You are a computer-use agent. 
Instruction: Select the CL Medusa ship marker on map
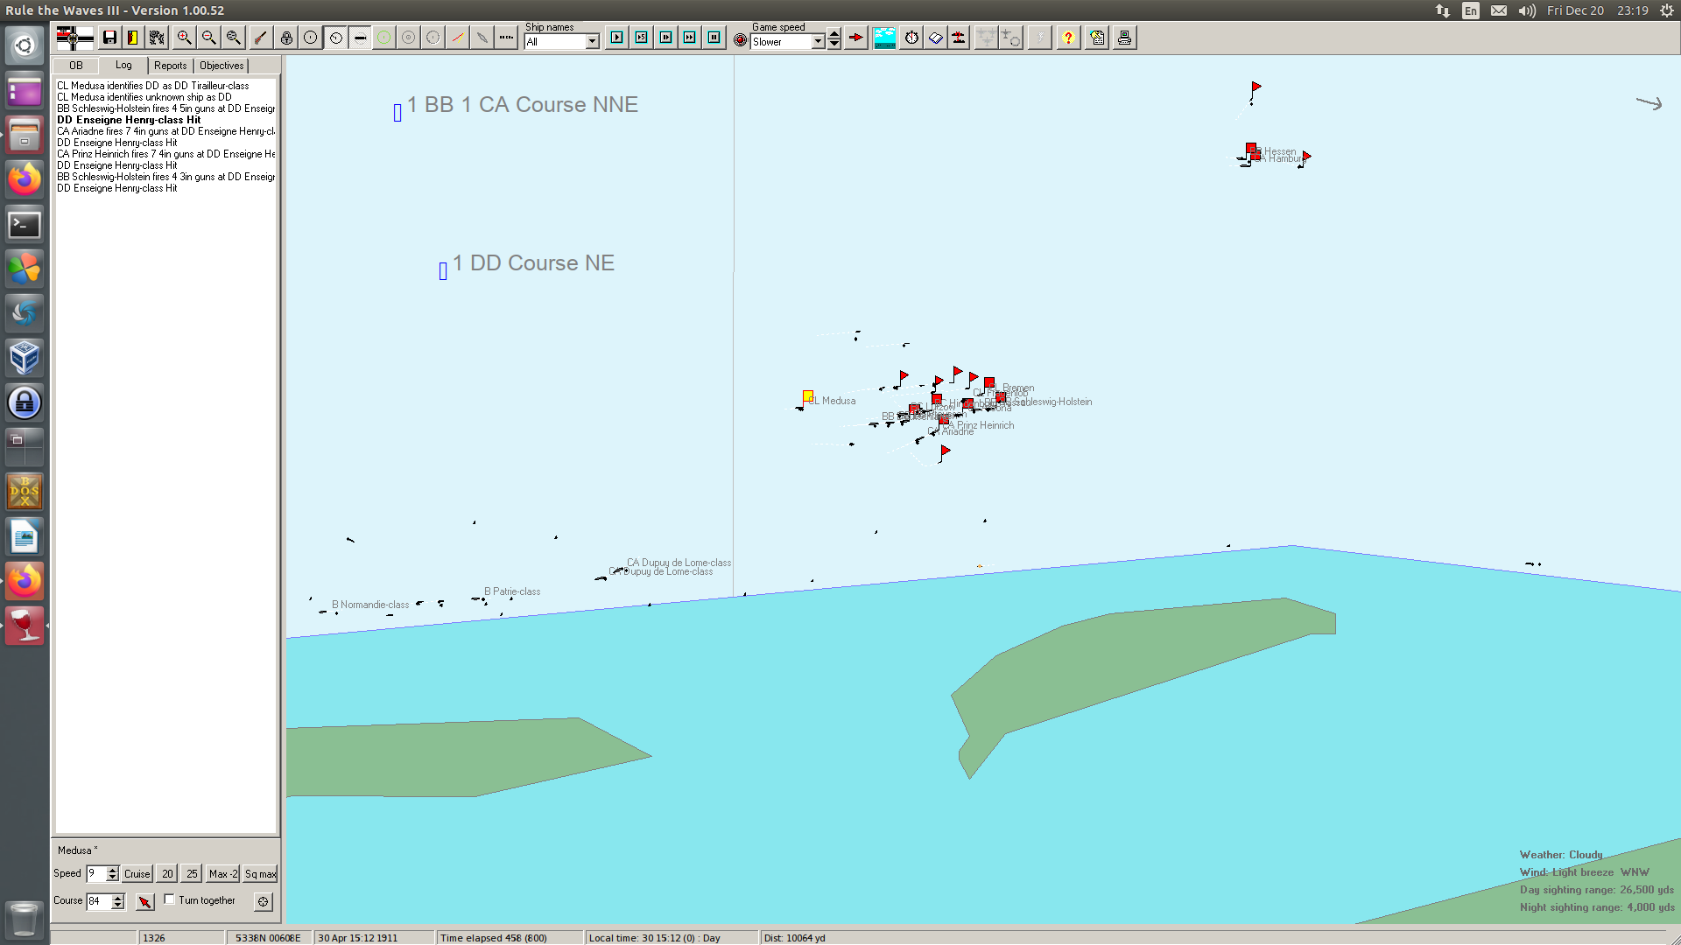coord(808,396)
